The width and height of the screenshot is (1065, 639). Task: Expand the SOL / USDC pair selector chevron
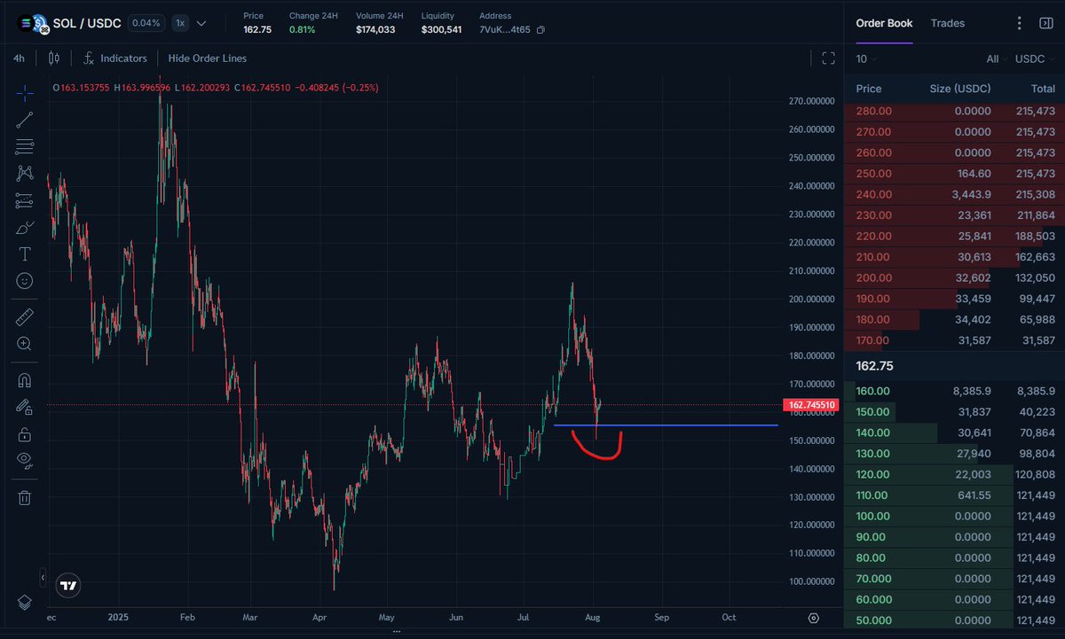201,23
